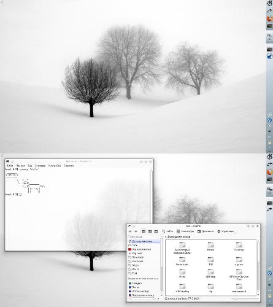This screenshot has height=307, width=273.
Task: Click the virtual desktop pager in lower desktop panel
Action: 269,192
